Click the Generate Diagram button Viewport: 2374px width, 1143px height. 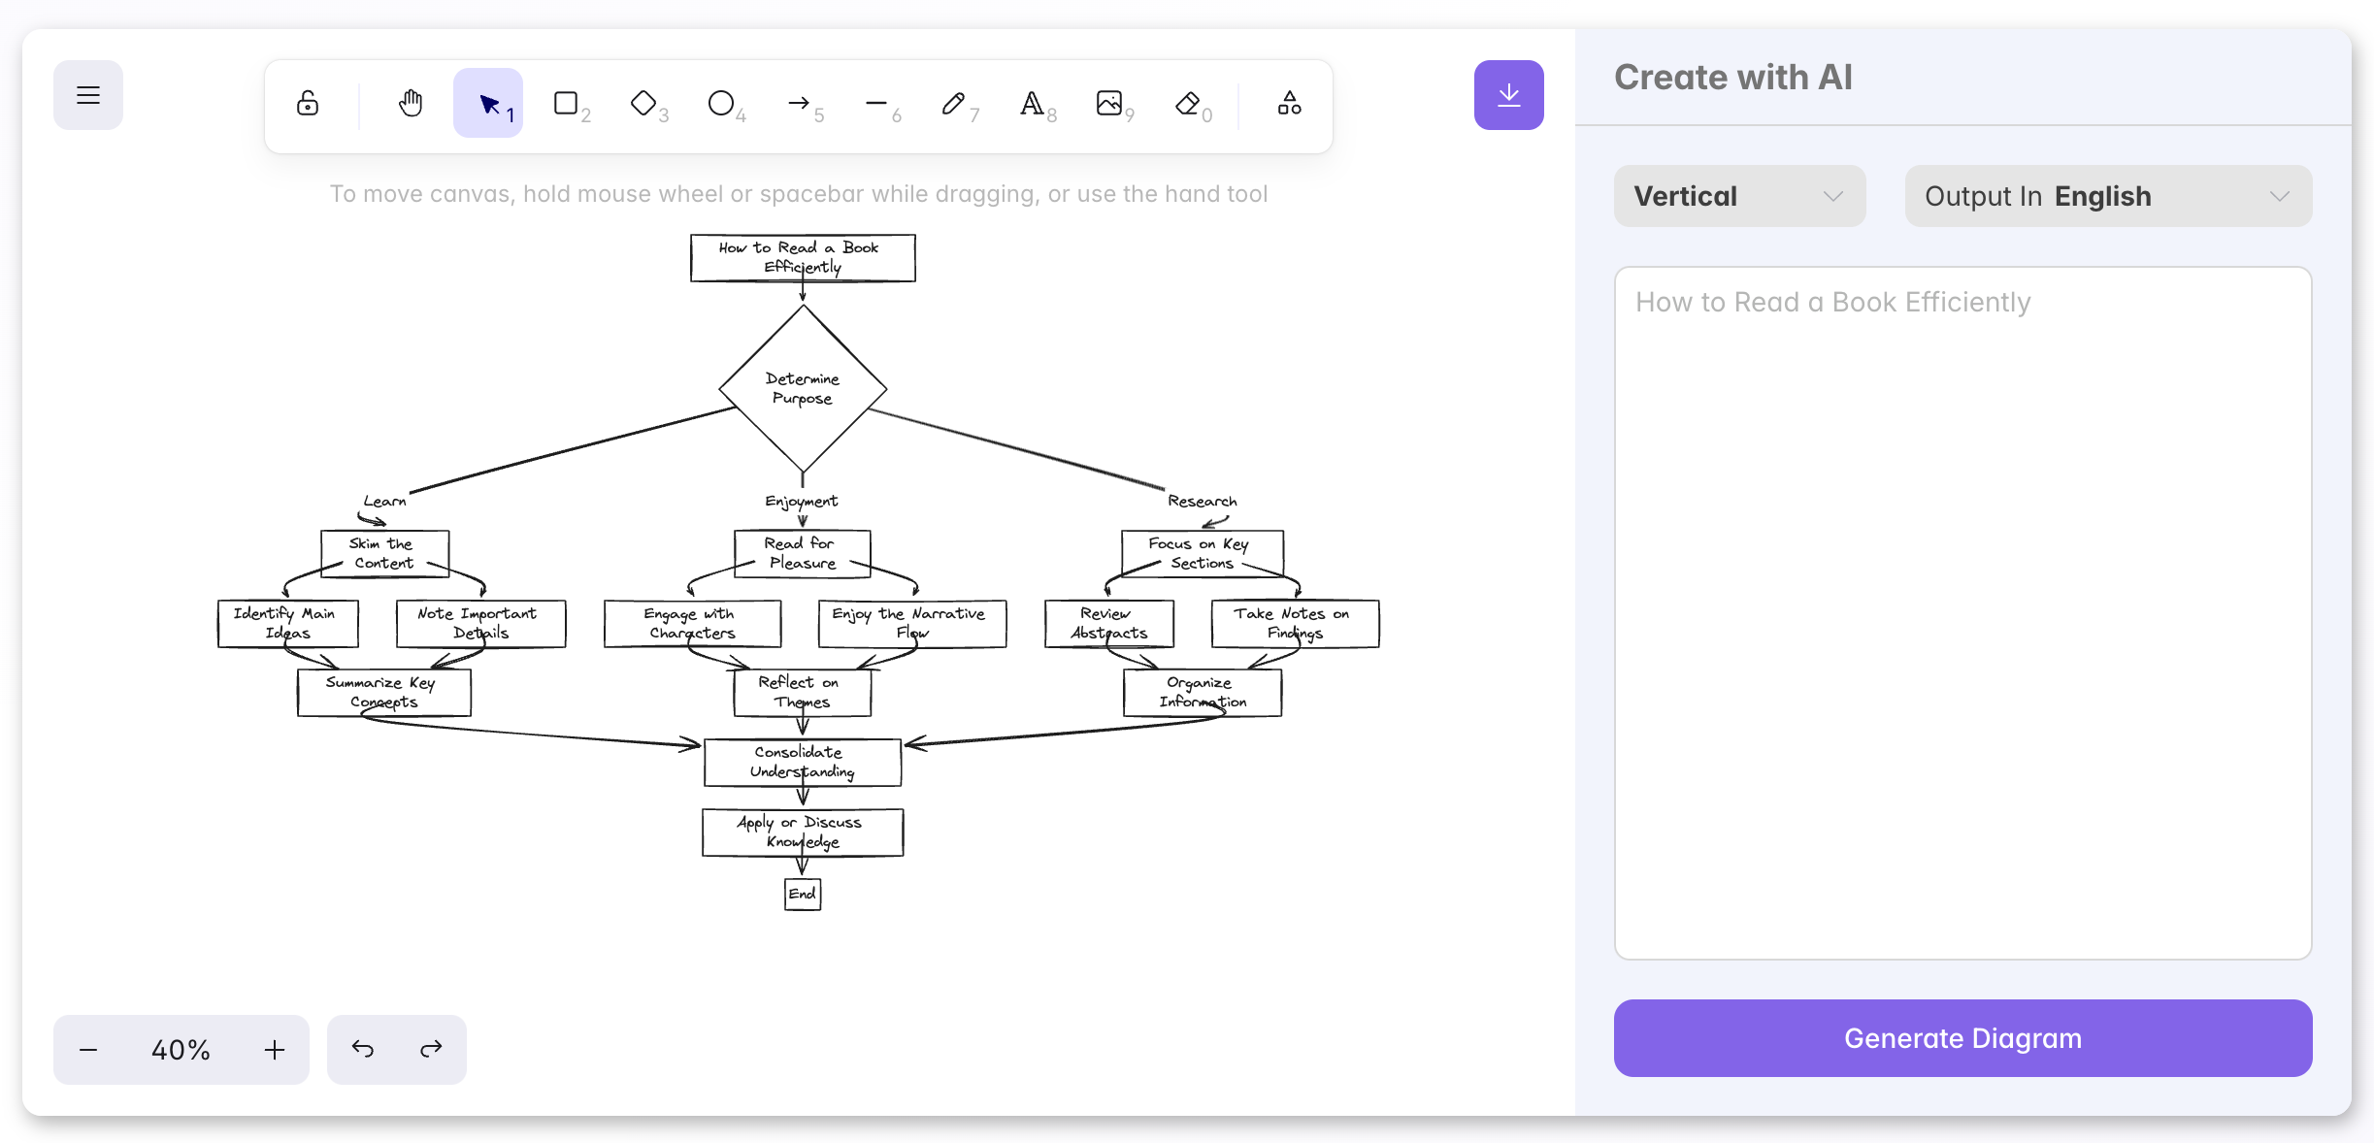(1962, 1038)
